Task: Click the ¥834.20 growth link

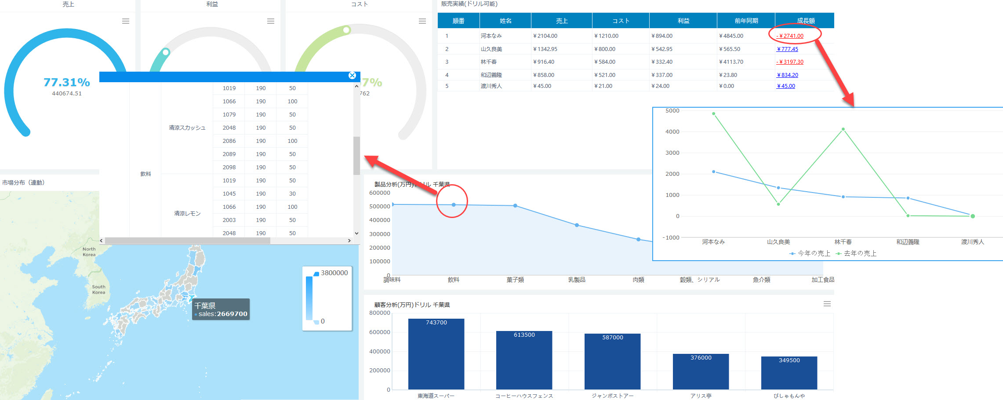Action: coord(787,75)
